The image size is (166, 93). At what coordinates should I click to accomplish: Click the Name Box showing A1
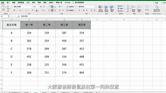click(5, 16)
